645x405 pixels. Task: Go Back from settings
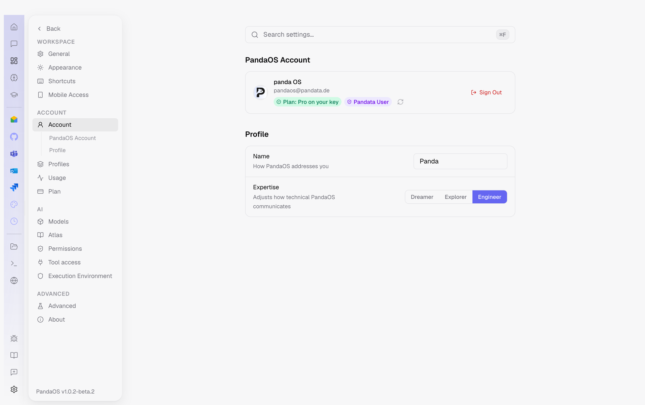49,29
